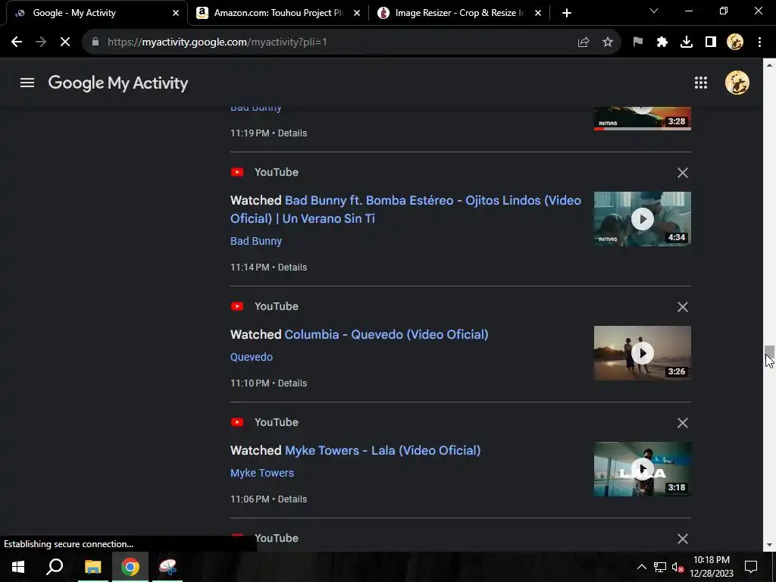Open the Ojitos Lindos video link
The image size is (776, 582).
point(405,209)
